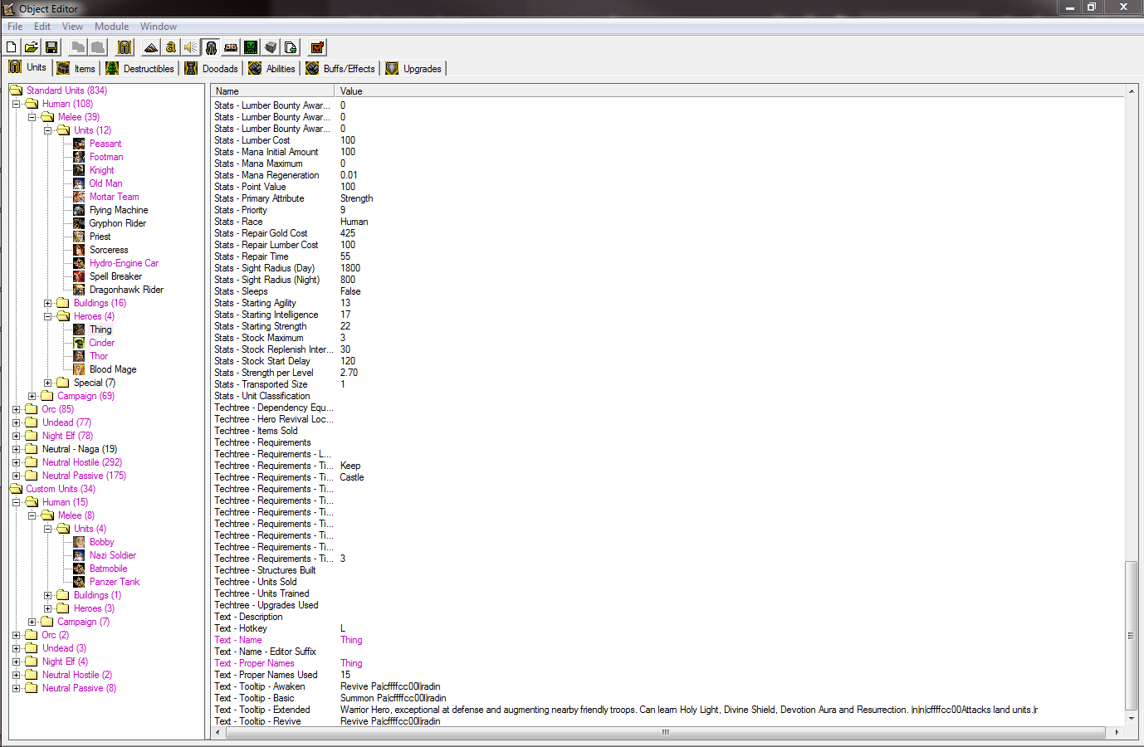Open the Campaign Editor icon
Screen dimensions: 1144x747
[231, 47]
